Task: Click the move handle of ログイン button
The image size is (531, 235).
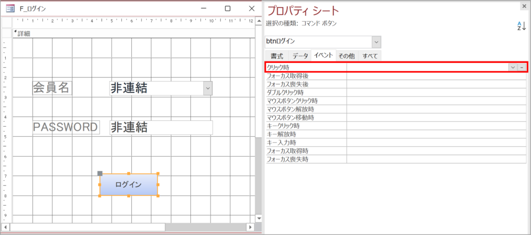Action: pos(100,174)
